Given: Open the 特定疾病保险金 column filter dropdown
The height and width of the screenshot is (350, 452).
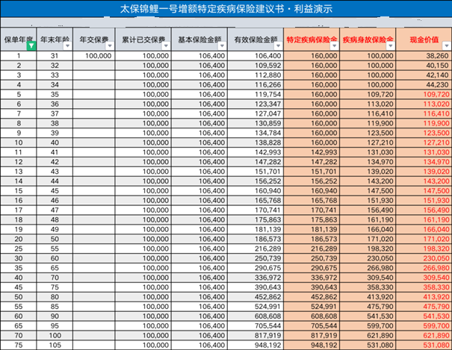Looking at the screenshot, I should (x=335, y=46).
